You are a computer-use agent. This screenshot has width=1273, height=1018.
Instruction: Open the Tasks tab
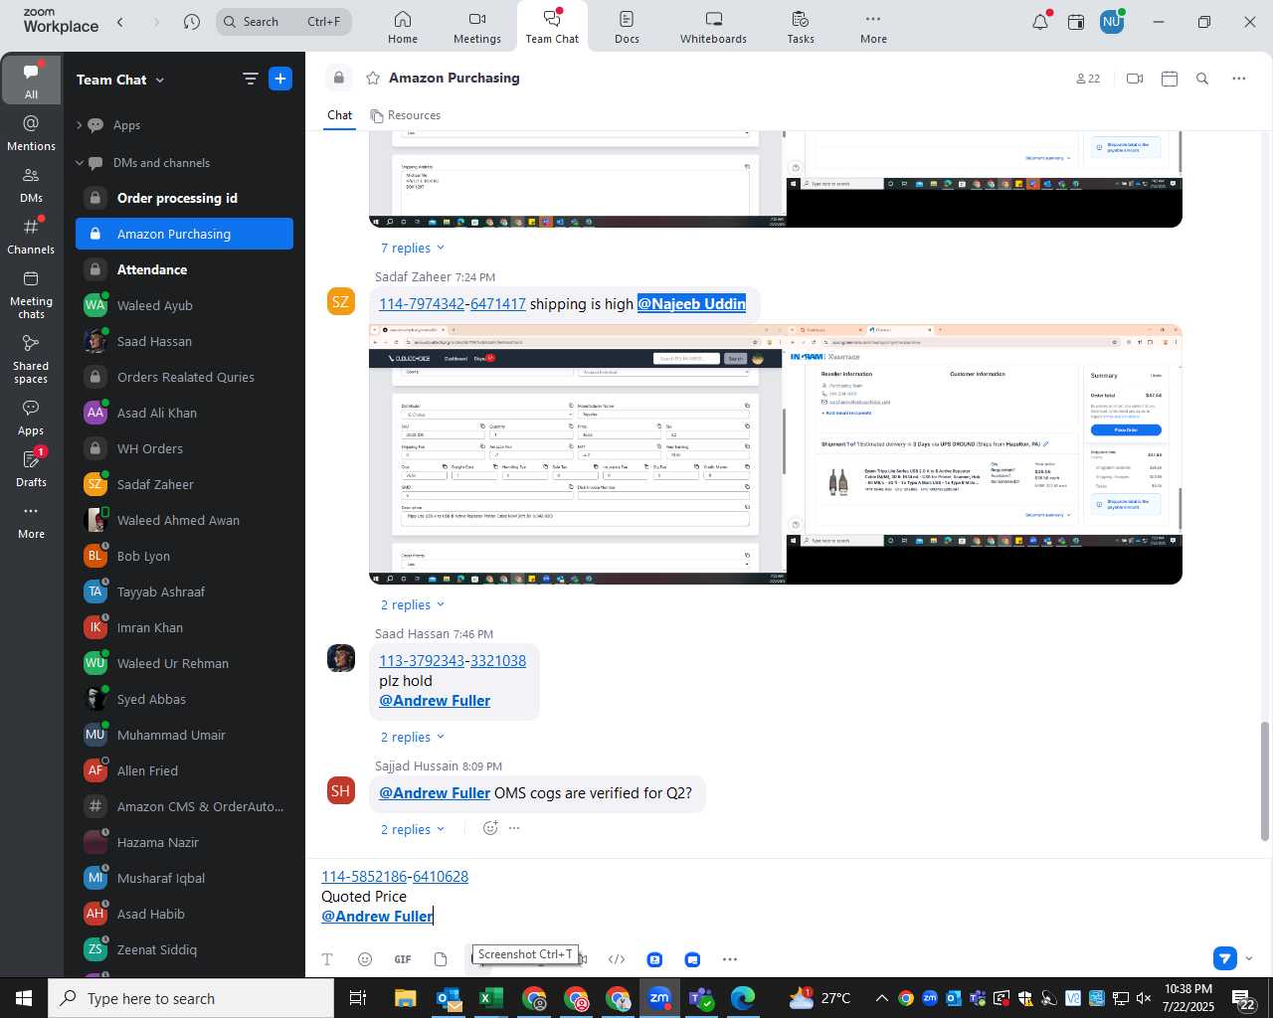(801, 27)
